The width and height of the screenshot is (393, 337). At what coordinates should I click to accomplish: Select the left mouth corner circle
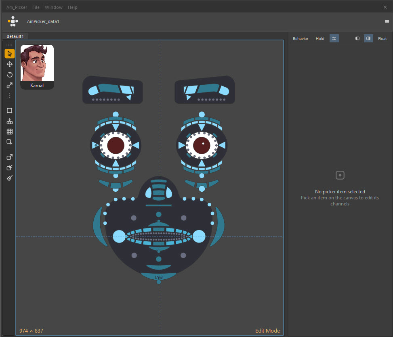coord(119,237)
